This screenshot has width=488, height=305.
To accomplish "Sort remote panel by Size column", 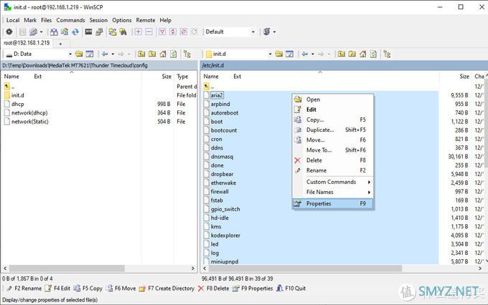I will click(464, 77).
